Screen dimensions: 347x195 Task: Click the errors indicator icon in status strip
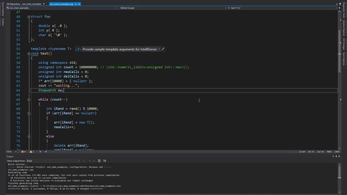click(x=23, y=152)
